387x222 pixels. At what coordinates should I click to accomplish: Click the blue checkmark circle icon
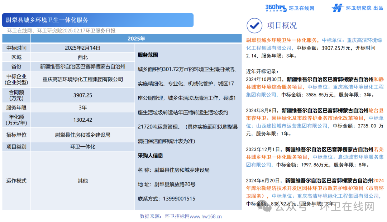click(x=254, y=26)
